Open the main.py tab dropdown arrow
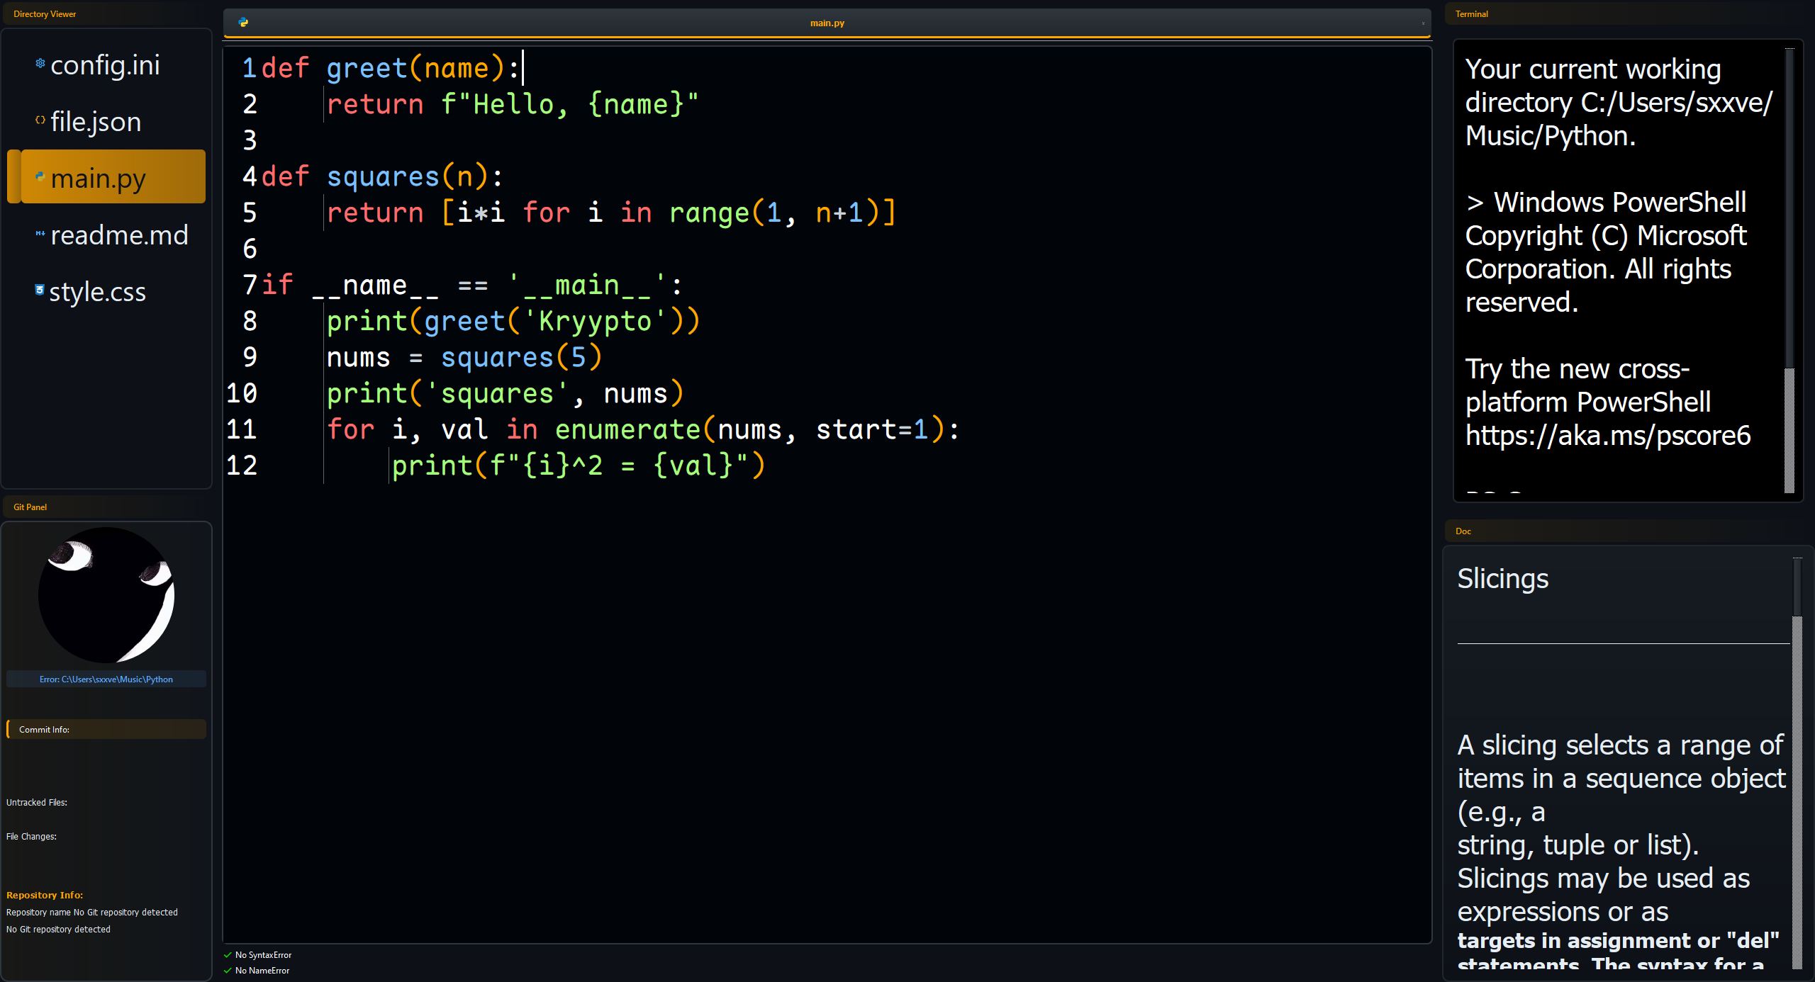This screenshot has width=1815, height=982. coord(1422,23)
